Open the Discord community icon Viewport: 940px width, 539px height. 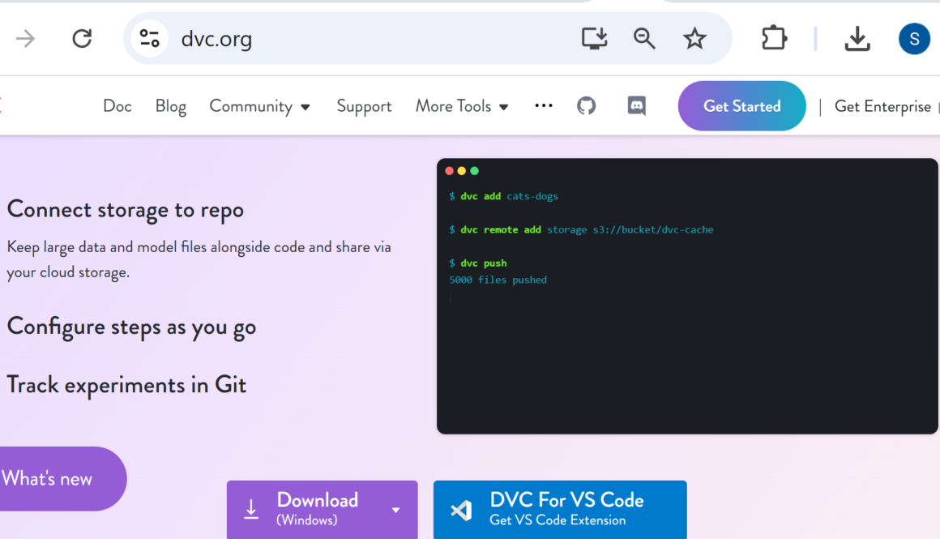pos(637,105)
